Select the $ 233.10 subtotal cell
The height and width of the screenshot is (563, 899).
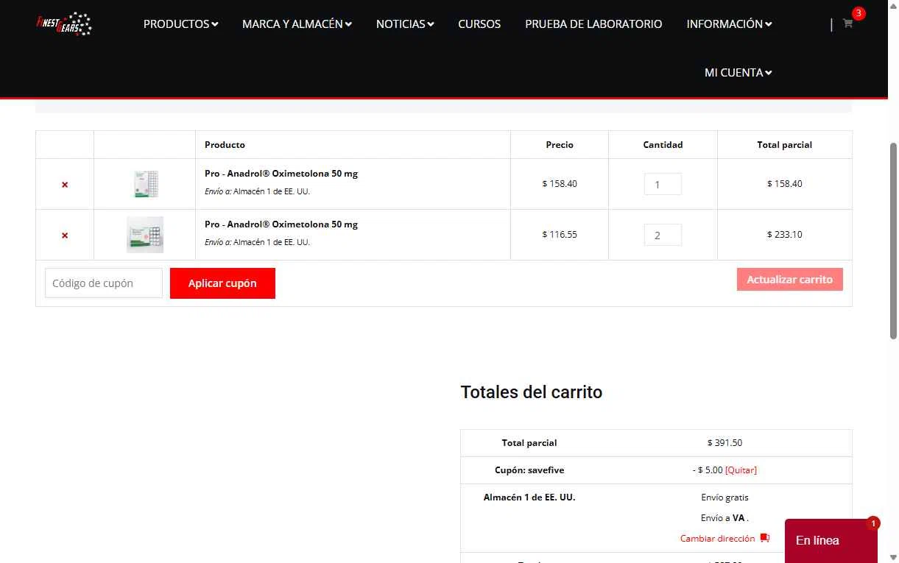(785, 235)
